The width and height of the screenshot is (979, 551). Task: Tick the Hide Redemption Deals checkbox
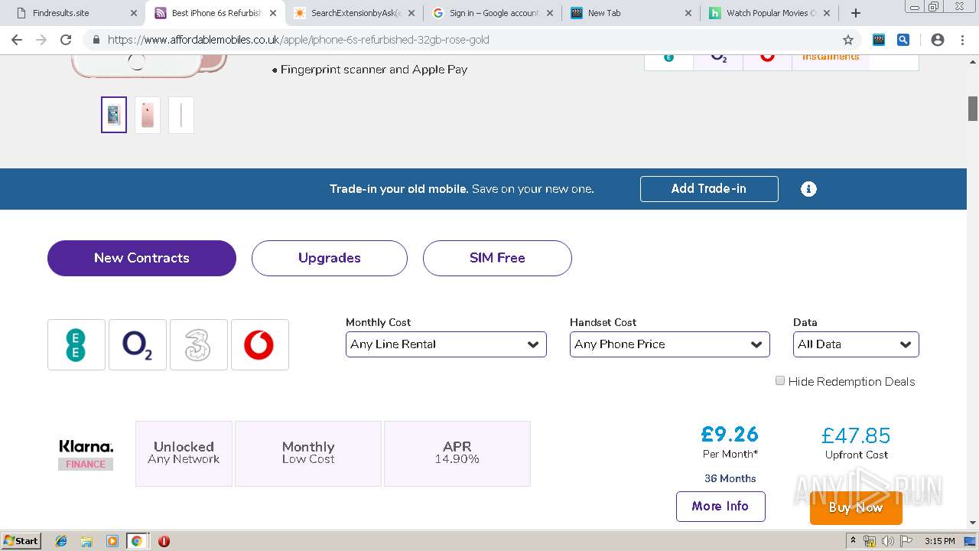point(780,381)
